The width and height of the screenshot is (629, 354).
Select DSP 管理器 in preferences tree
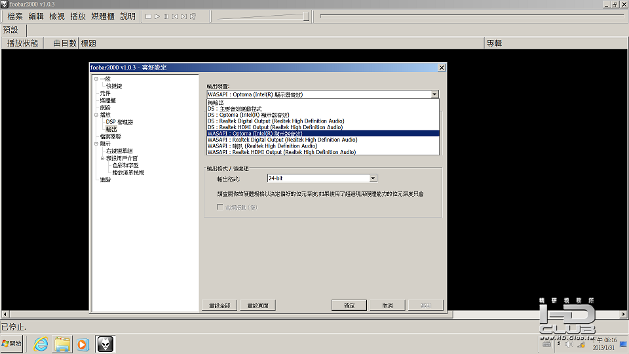coord(119,122)
